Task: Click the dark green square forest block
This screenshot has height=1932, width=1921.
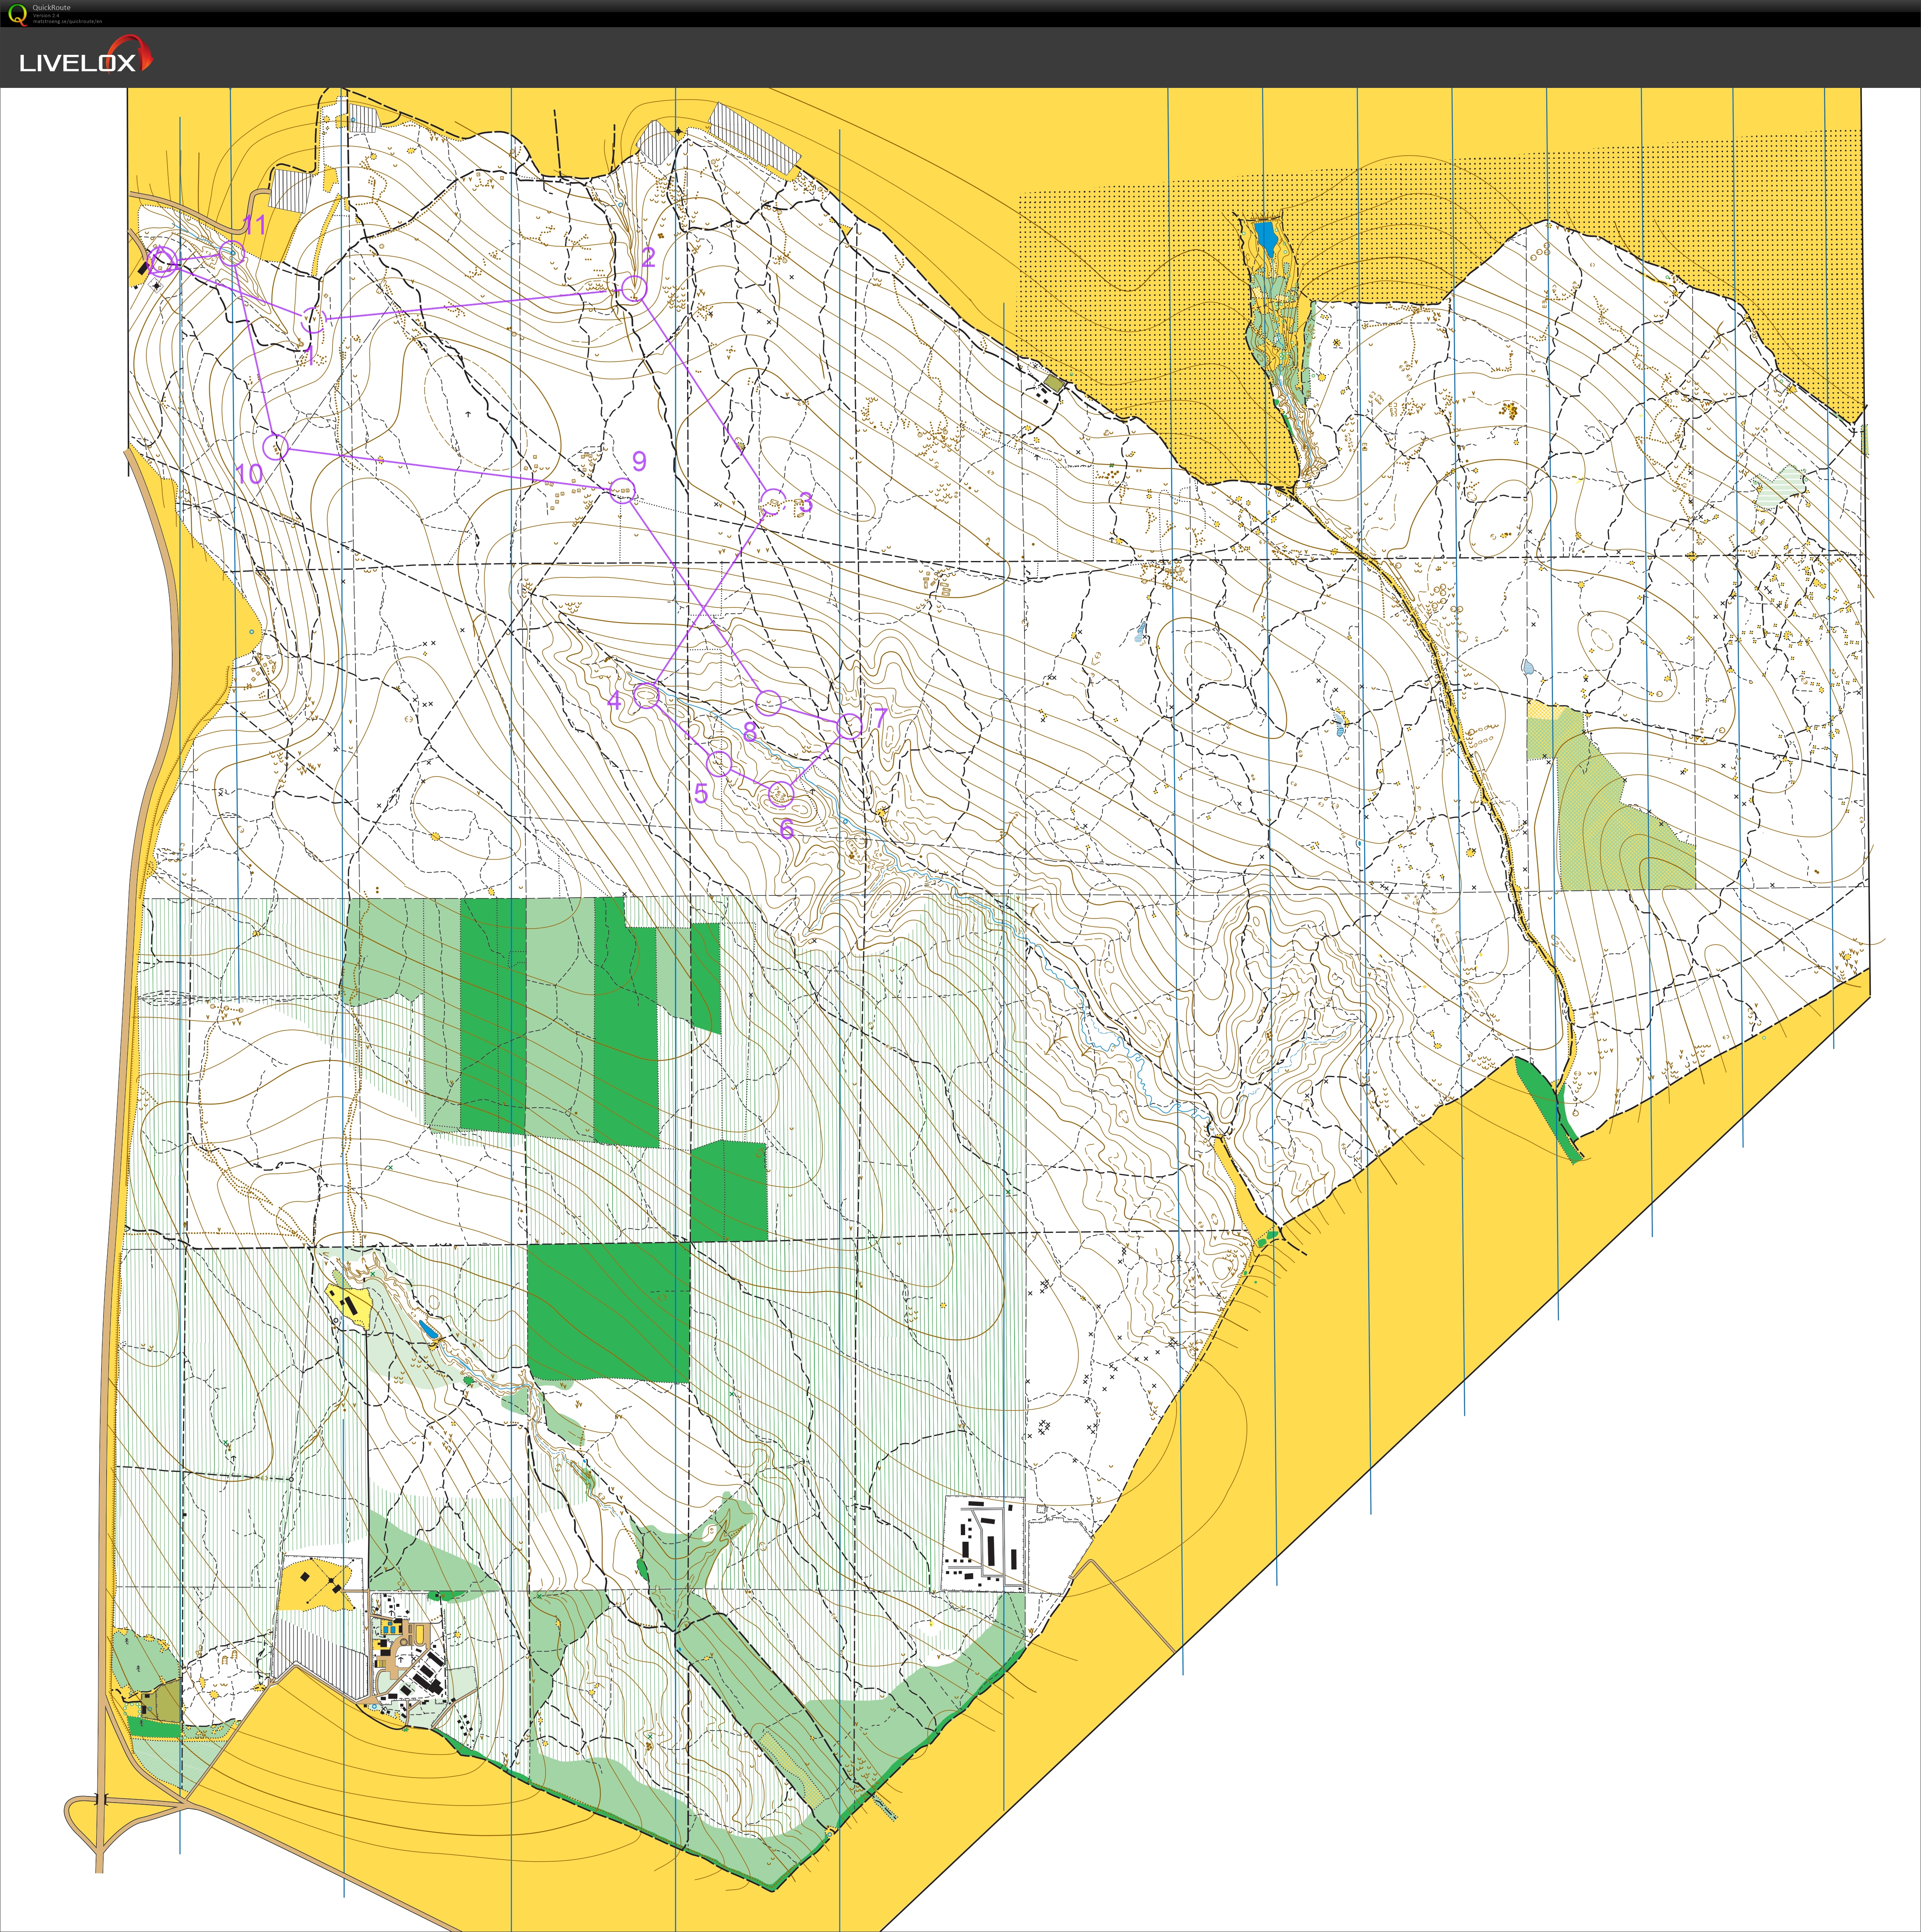Action: click(x=608, y=1313)
